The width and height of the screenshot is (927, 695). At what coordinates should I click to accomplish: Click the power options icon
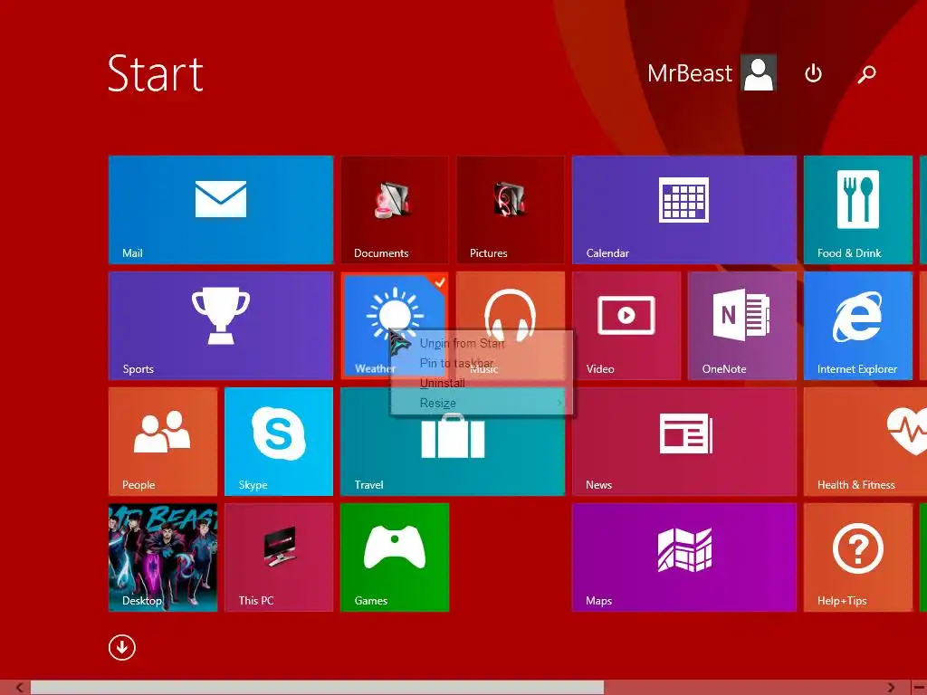coord(814,73)
